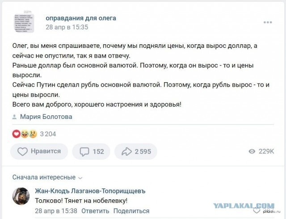Like the post with the Нравится button
Image resolution: width=286 pixels, height=219 pixels.
pos(39,152)
